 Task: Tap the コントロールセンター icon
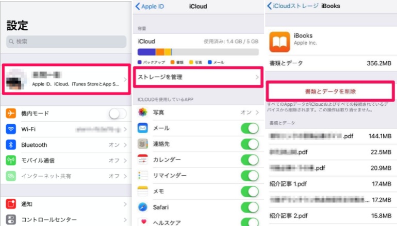11,219
